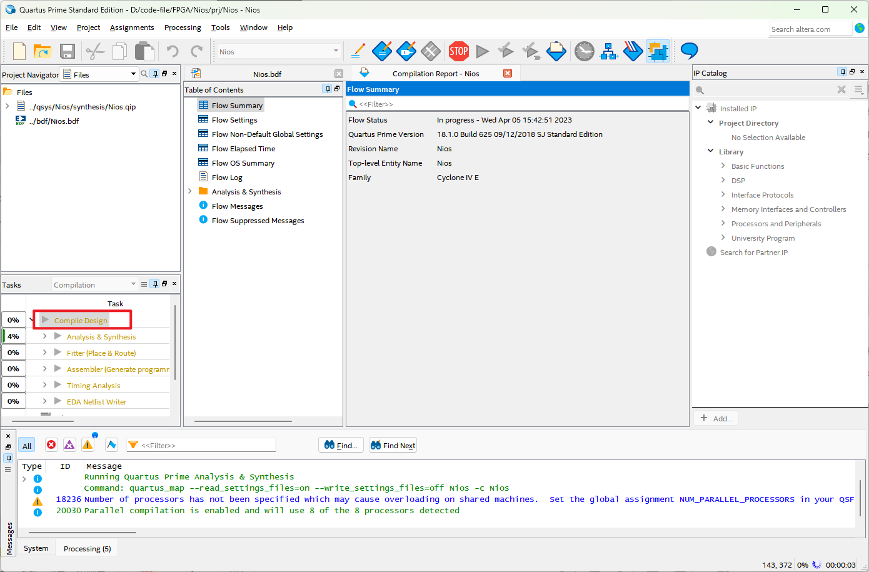The height and width of the screenshot is (572, 869).
Task: Click the Open file folder icon
Action: pyautogui.click(x=42, y=51)
